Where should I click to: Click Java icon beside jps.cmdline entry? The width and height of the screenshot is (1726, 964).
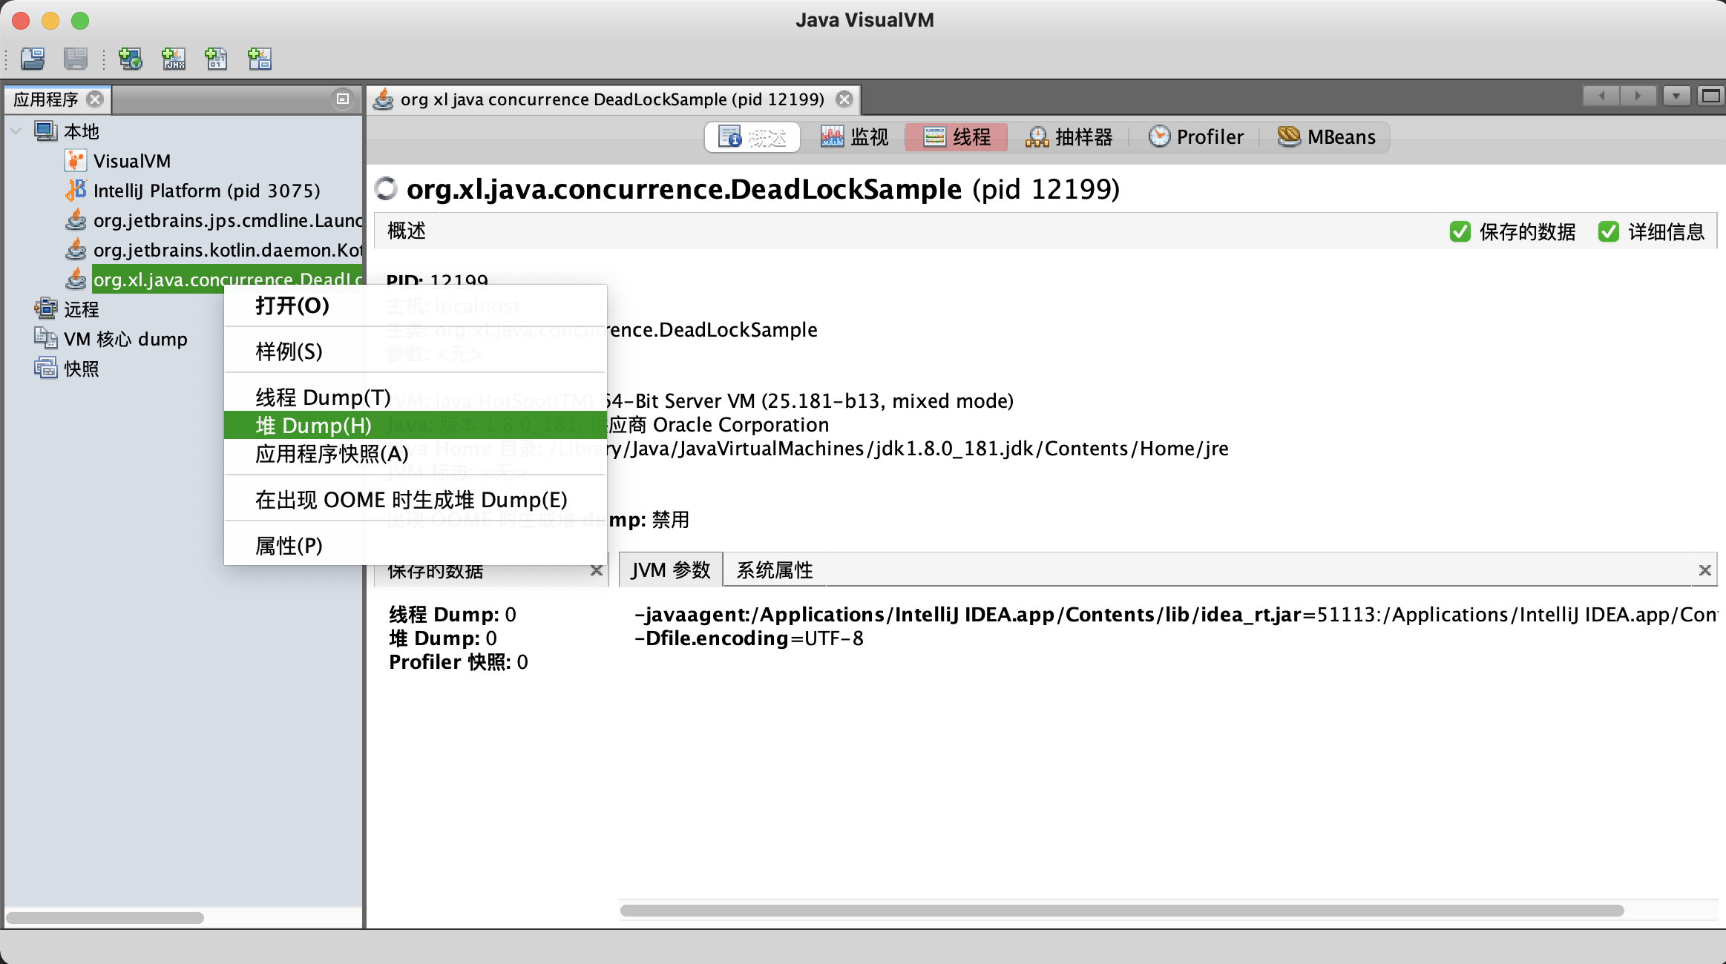coord(76,220)
